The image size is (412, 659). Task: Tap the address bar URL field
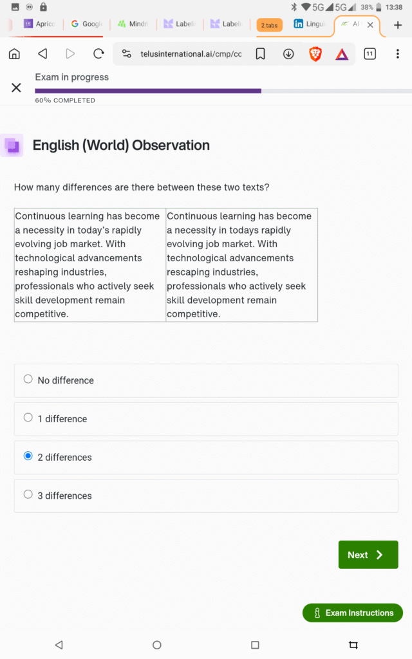pyautogui.click(x=191, y=54)
